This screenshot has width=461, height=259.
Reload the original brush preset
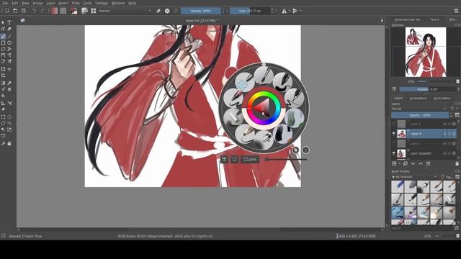tap(176, 11)
